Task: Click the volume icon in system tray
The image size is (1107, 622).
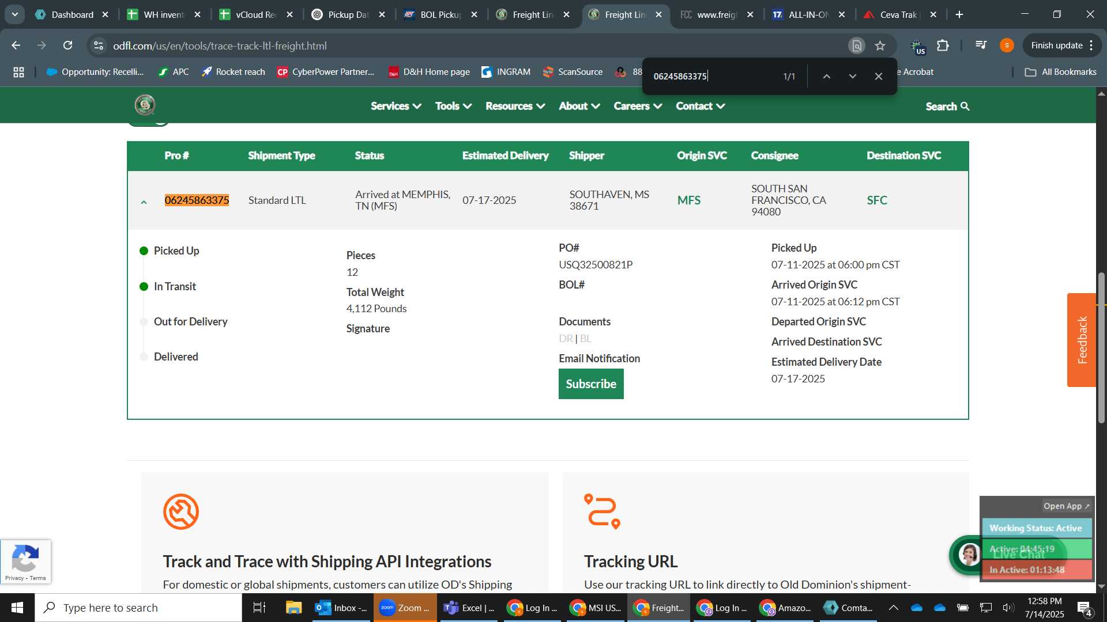Action: click(x=1008, y=608)
